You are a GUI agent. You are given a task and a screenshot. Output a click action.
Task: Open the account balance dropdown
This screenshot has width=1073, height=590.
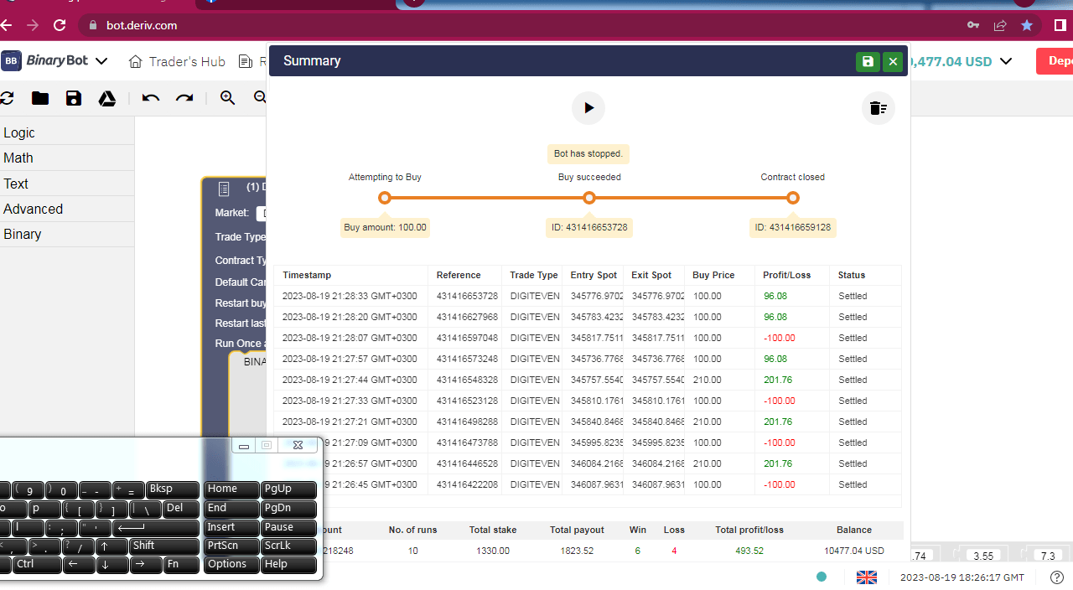pyautogui.click(x=1006, y=61)
